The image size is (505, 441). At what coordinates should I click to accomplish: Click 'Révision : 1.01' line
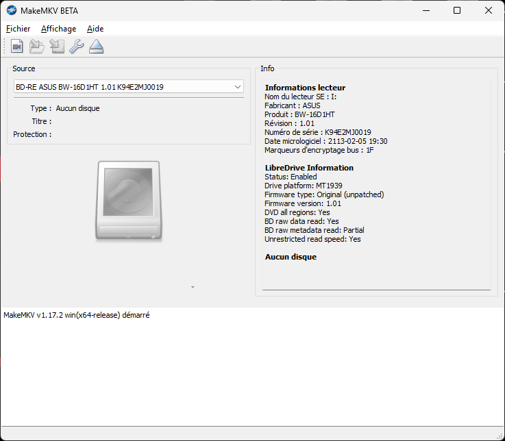290,123
